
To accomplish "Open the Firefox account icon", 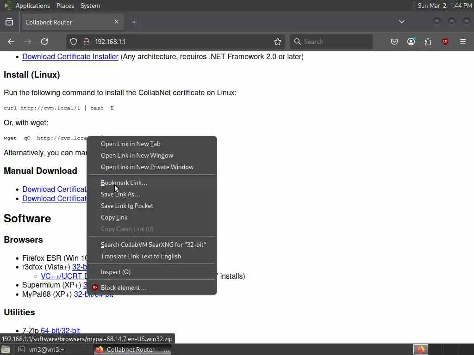I will pos(411,42).
